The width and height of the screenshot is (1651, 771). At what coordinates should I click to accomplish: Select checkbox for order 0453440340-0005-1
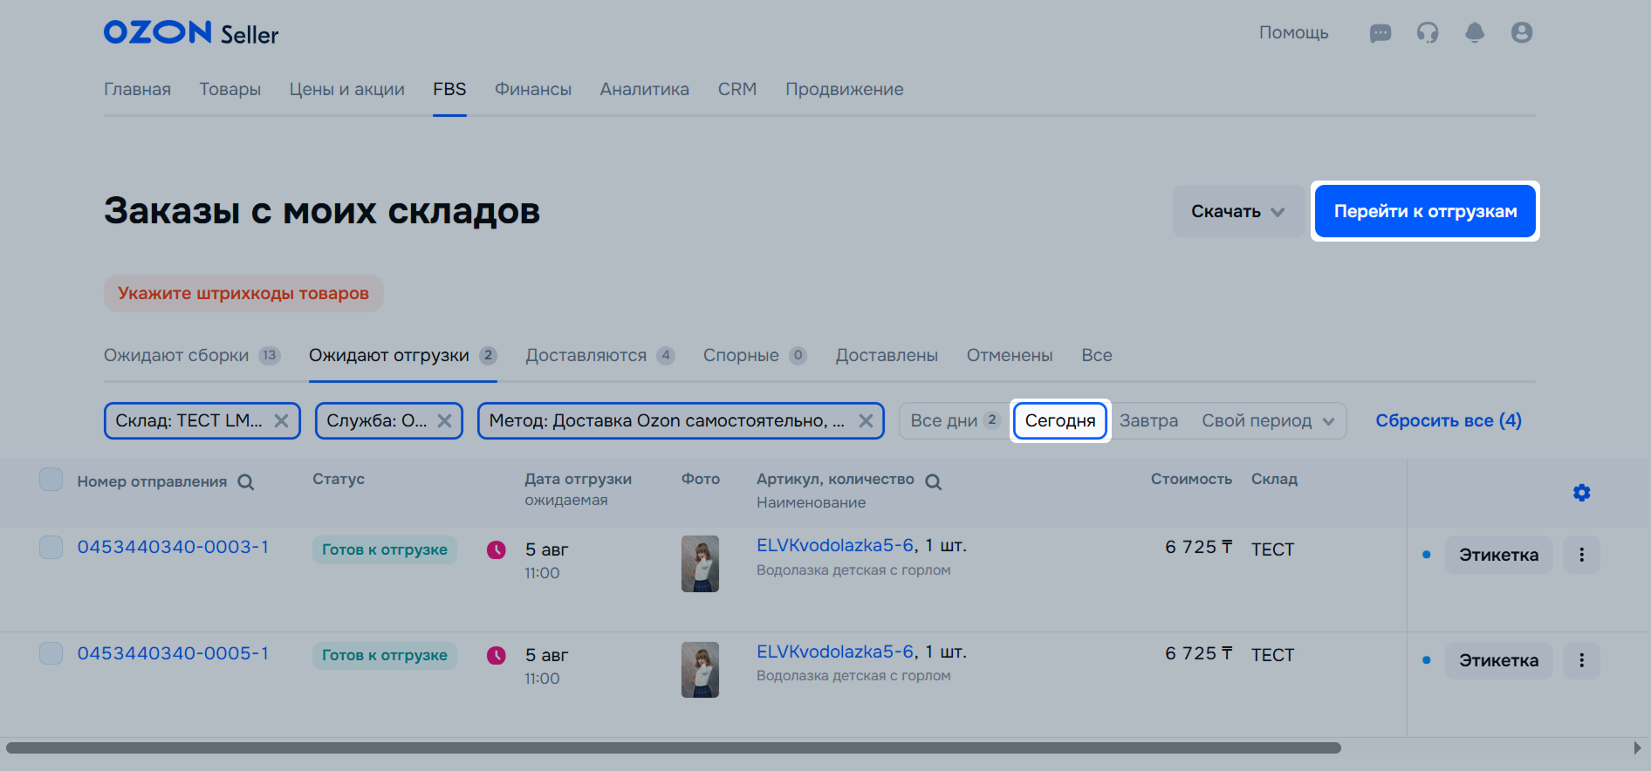click(51, 653)
